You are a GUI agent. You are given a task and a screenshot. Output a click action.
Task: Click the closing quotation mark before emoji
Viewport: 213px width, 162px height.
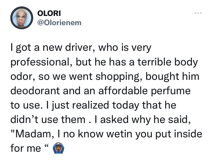46,146
